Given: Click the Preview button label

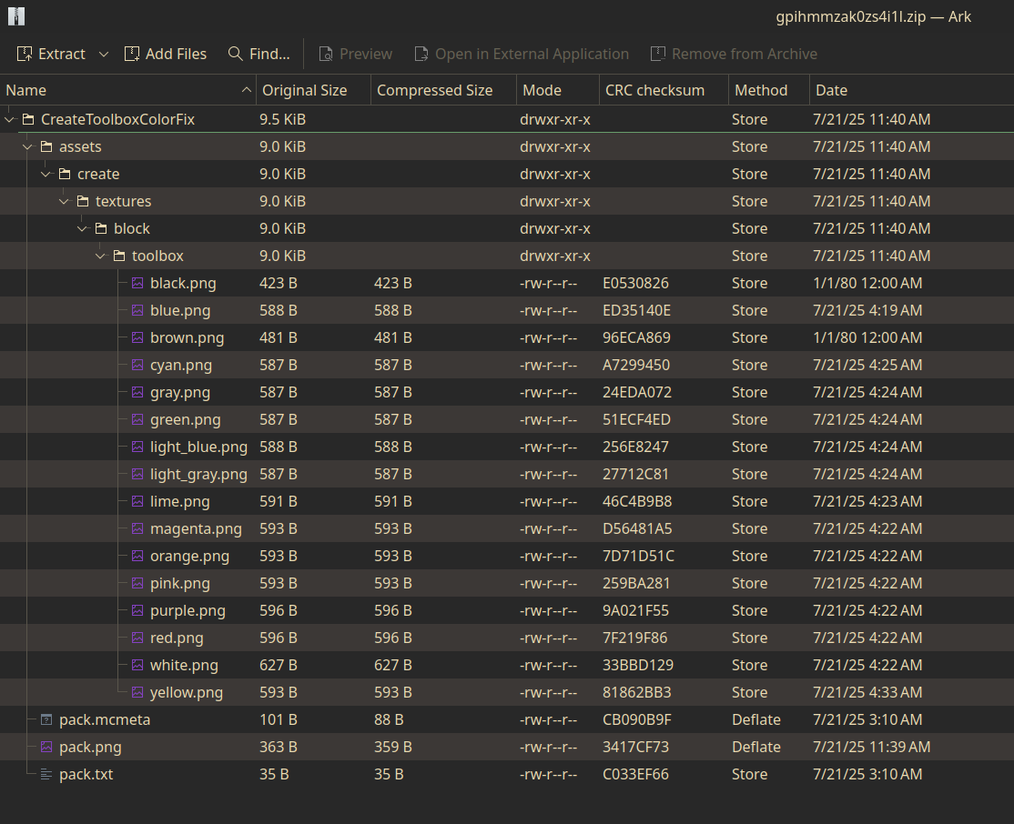Looking at the screenshot, I should pos(366,55).
